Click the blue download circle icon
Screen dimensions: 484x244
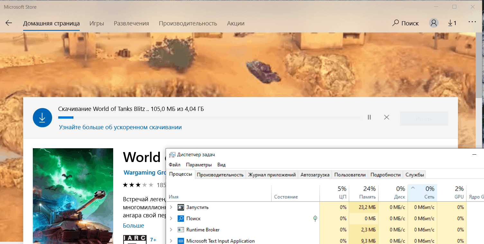point(42,118)
